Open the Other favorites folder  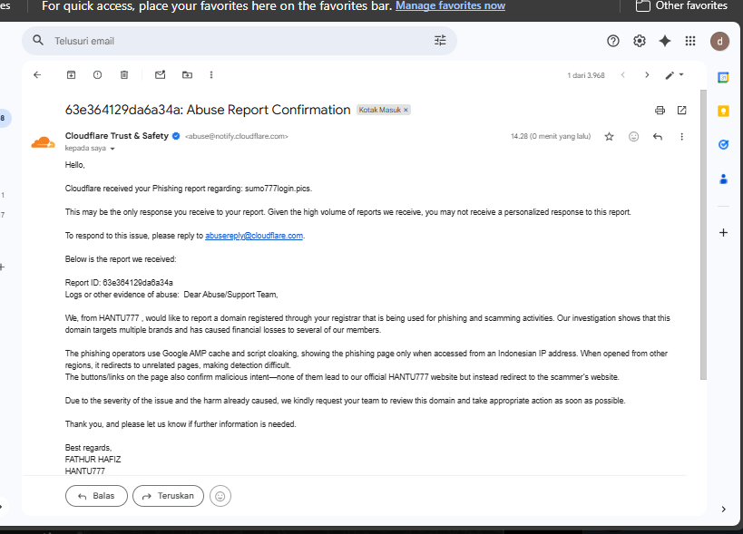coord(681,5)
